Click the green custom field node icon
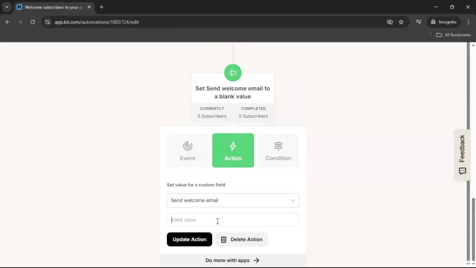This screenshot has height=268, width=476. [233, 73]
